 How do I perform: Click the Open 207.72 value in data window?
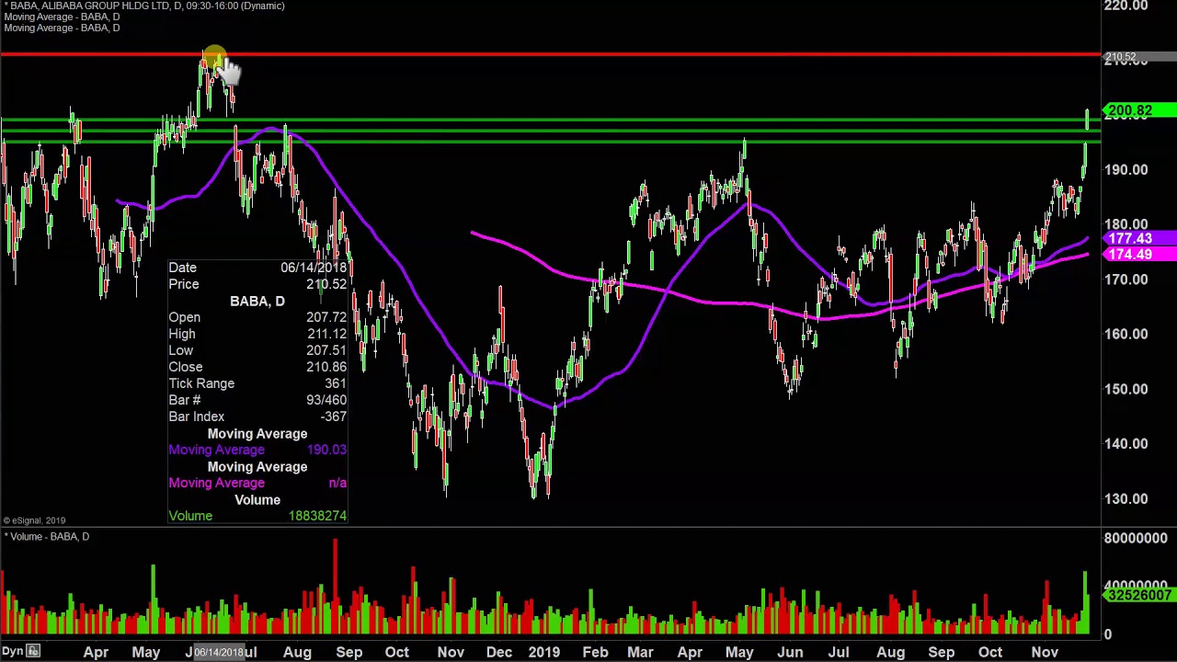[326, 317]
